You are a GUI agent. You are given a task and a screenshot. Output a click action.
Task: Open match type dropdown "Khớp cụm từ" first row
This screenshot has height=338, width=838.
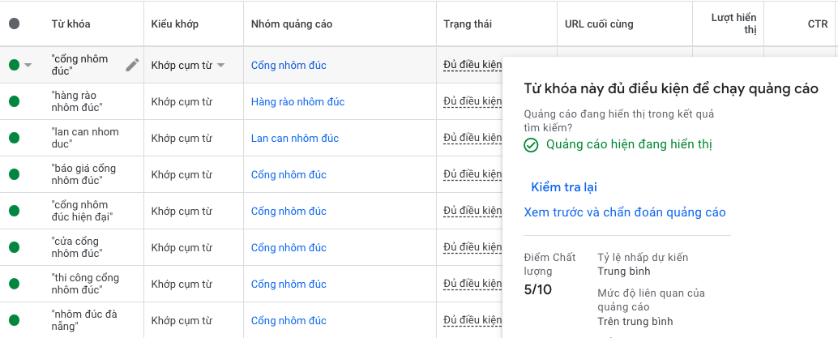pyautogui.click(x=220, y=66)
